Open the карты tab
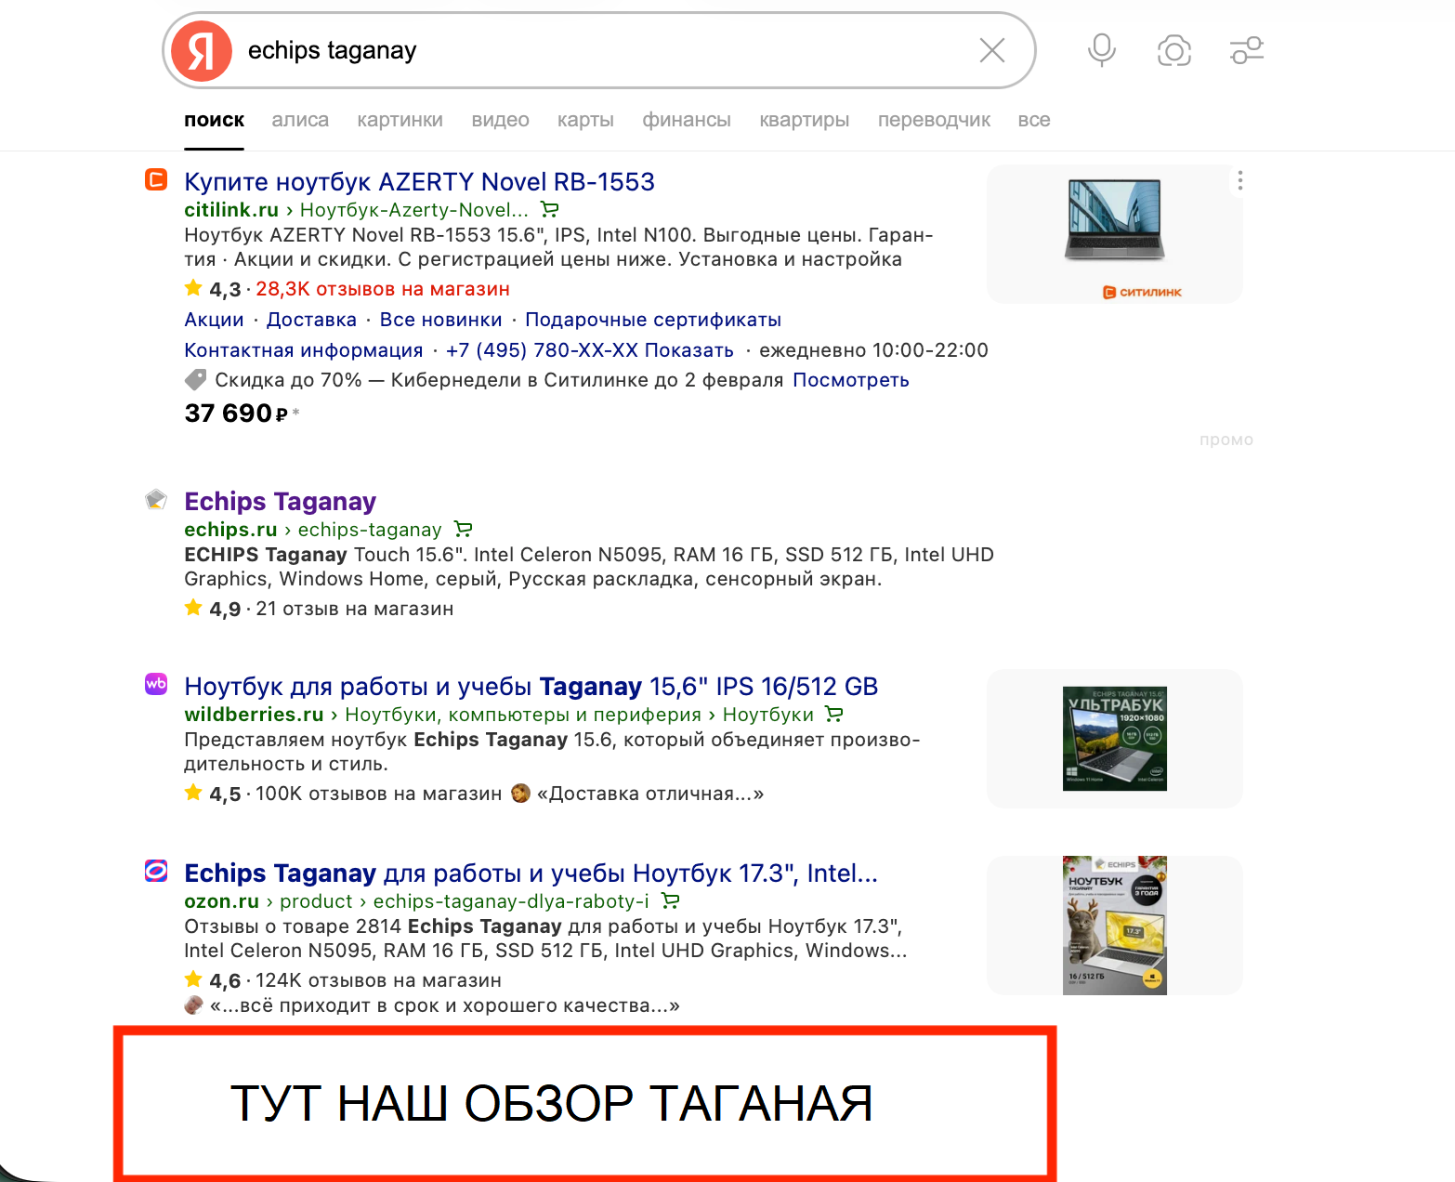 [585, 120]
